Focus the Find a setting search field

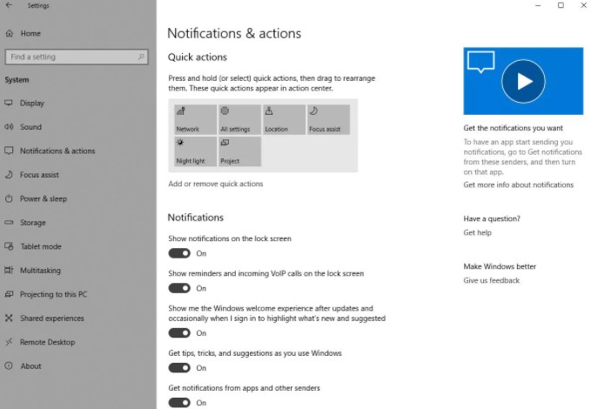point(77,57)
